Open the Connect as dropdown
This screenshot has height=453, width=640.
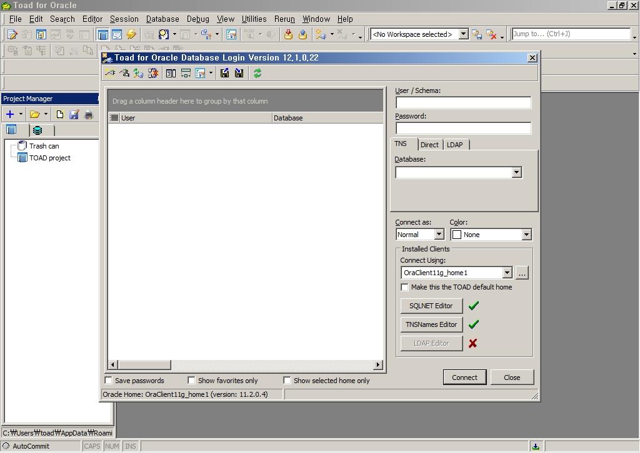439,235
